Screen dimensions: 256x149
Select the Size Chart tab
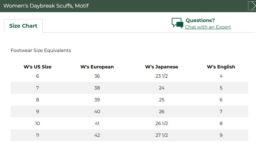[x=23, y=26]
